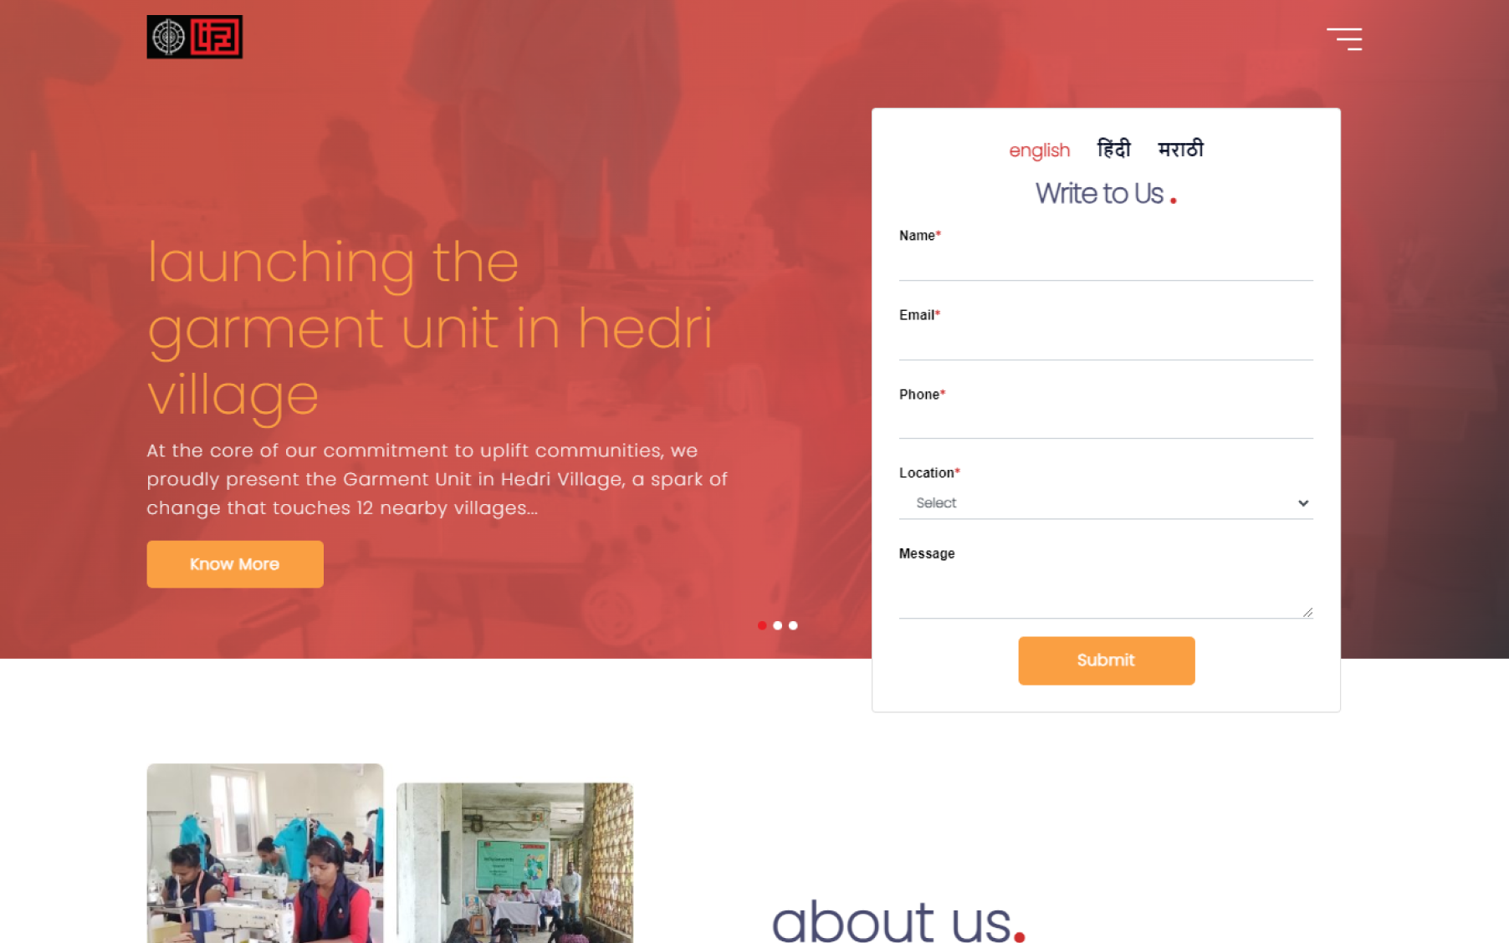This screenshot has height=943, width=1509.
Task: Select the second carousel dot
Action: coord(778,625)
